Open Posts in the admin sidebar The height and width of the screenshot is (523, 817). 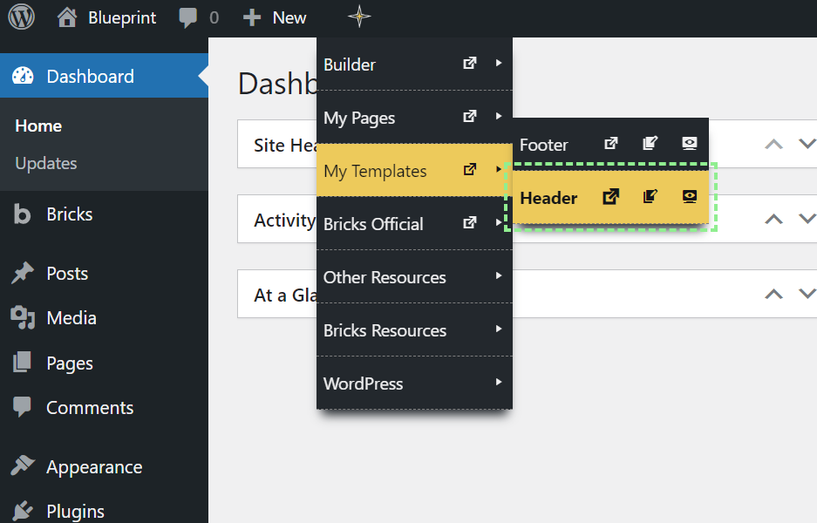[x=67, y=274]
